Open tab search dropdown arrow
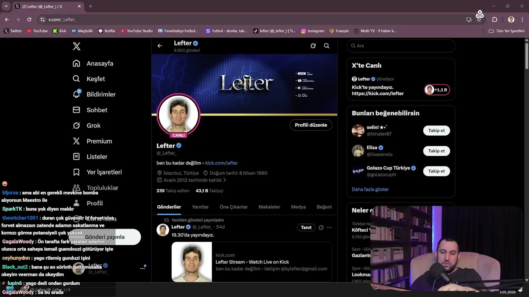This screenshot has width=529, height=297. pyautogui.click(x=6, y=6)
